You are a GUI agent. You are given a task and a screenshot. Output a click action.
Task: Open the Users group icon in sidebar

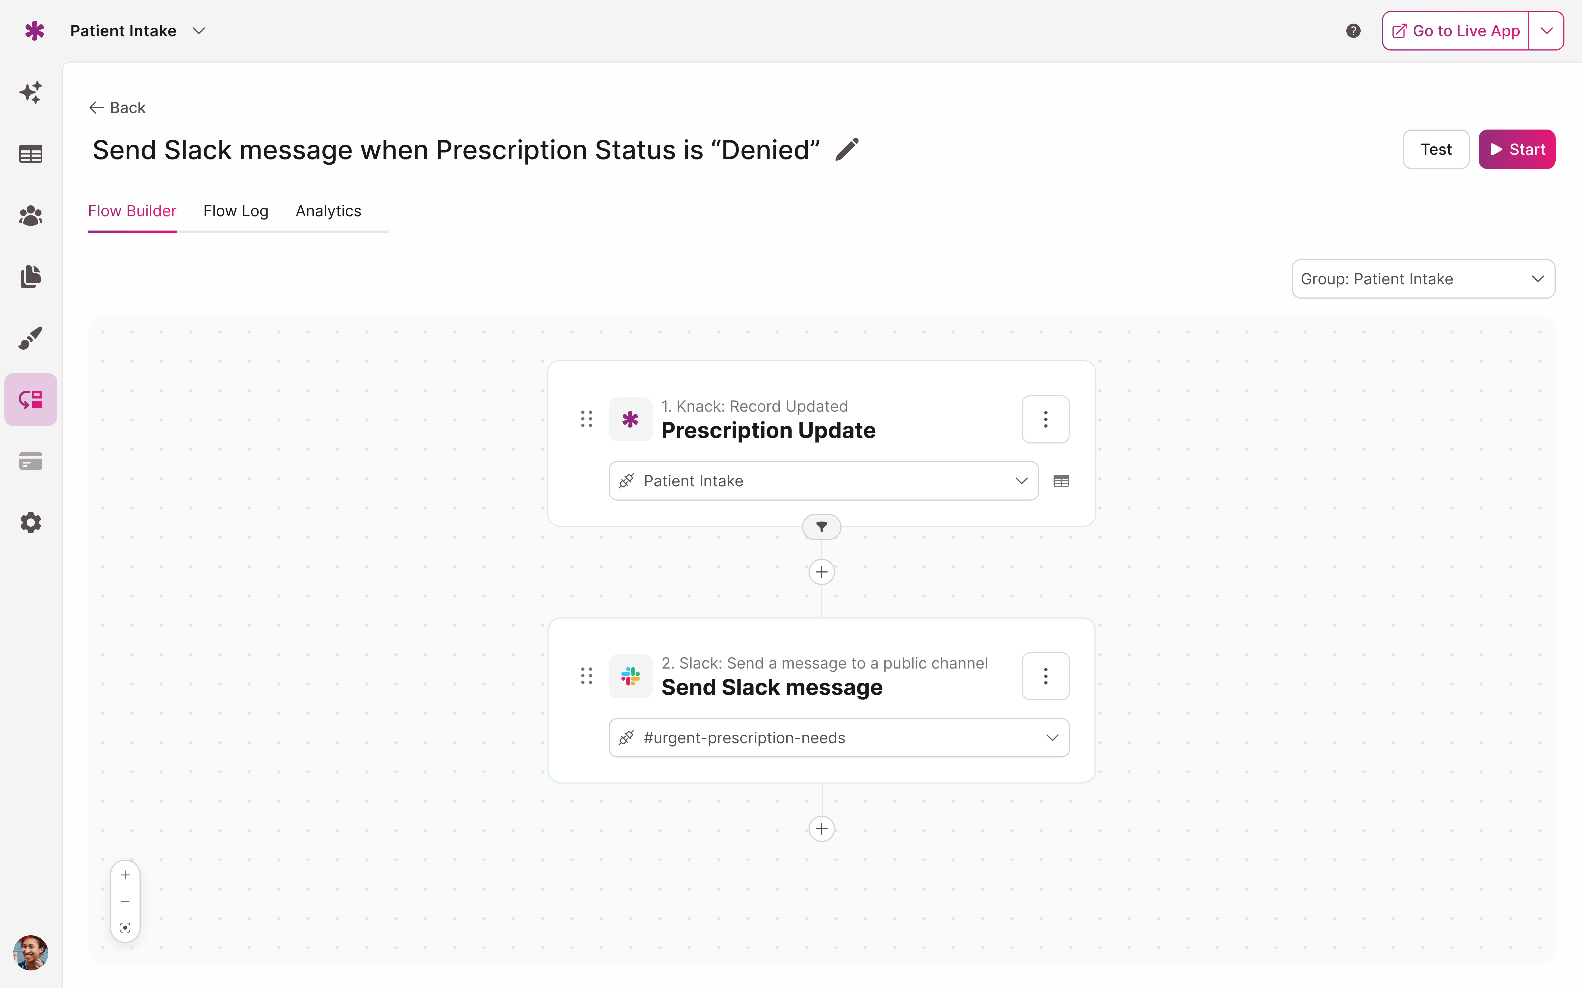31,216
